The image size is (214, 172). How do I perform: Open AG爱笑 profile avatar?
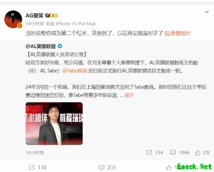tap(13, 19)
